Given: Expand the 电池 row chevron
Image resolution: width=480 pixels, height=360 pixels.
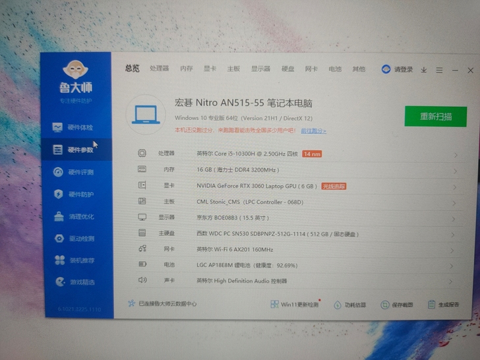Looking at the screenshot, I should coord(451,266).
